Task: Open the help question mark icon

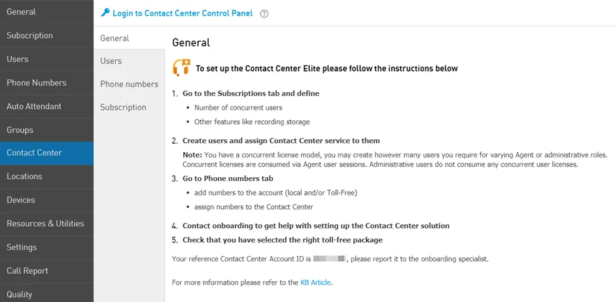Action: pyautogui.click(x=264, y=14)
